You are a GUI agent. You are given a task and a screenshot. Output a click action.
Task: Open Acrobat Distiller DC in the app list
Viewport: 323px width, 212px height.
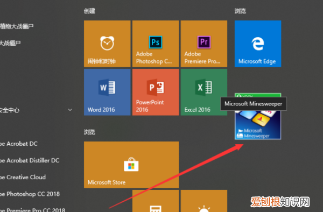tap(30, 160)
